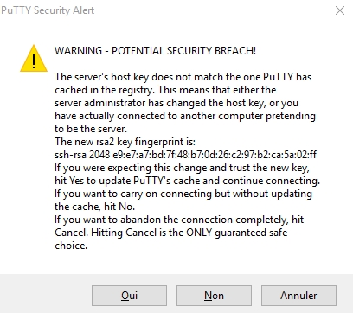
Task: Click 'server administrator has changed the host key' line
Action: coord(176,103)
